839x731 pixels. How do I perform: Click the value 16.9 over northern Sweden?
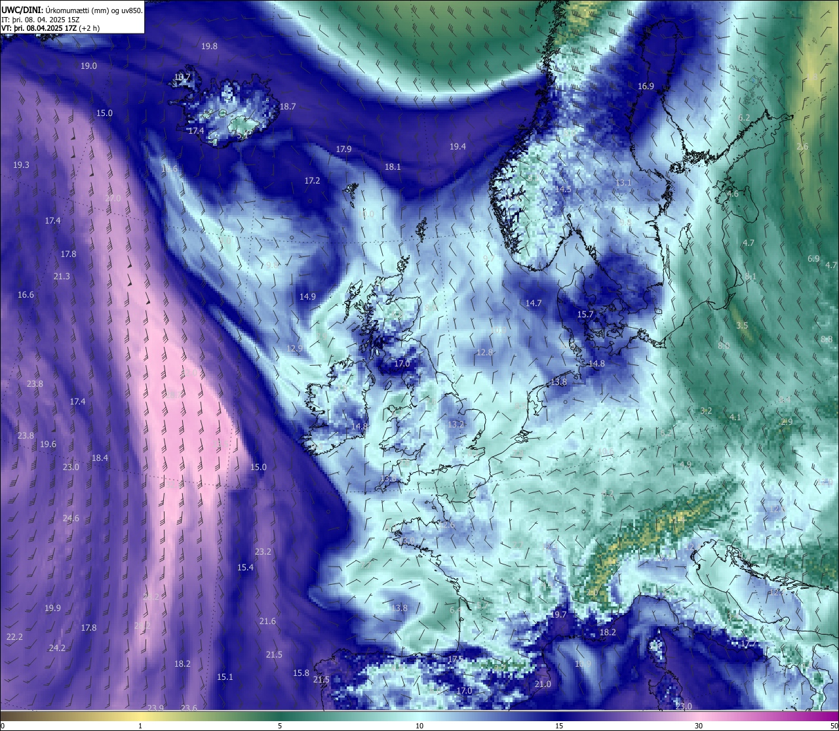(x=646, y=86)
